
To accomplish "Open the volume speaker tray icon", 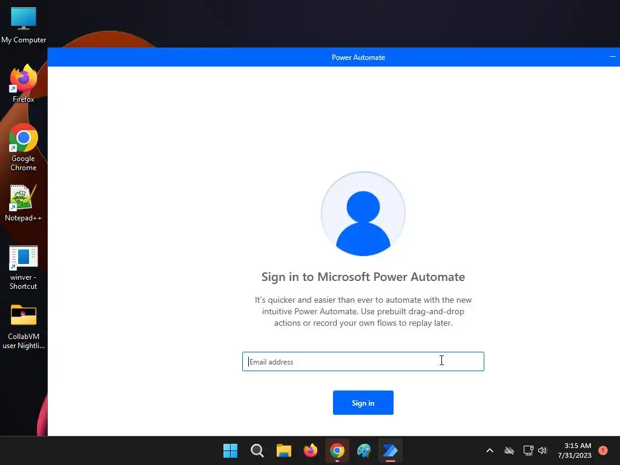I will point(542,450).
